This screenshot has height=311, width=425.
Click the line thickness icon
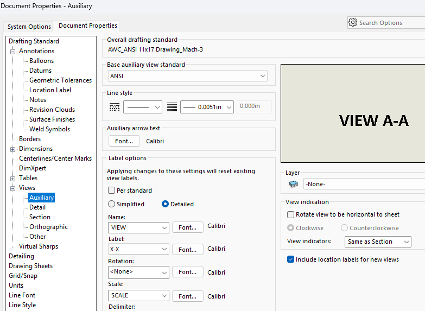click(x=172, y=107)
